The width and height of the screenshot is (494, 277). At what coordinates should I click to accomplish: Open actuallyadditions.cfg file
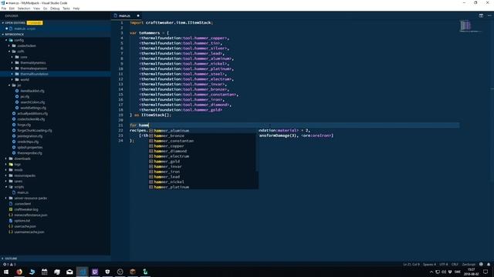pyautogui.click(x=32, y=113)
